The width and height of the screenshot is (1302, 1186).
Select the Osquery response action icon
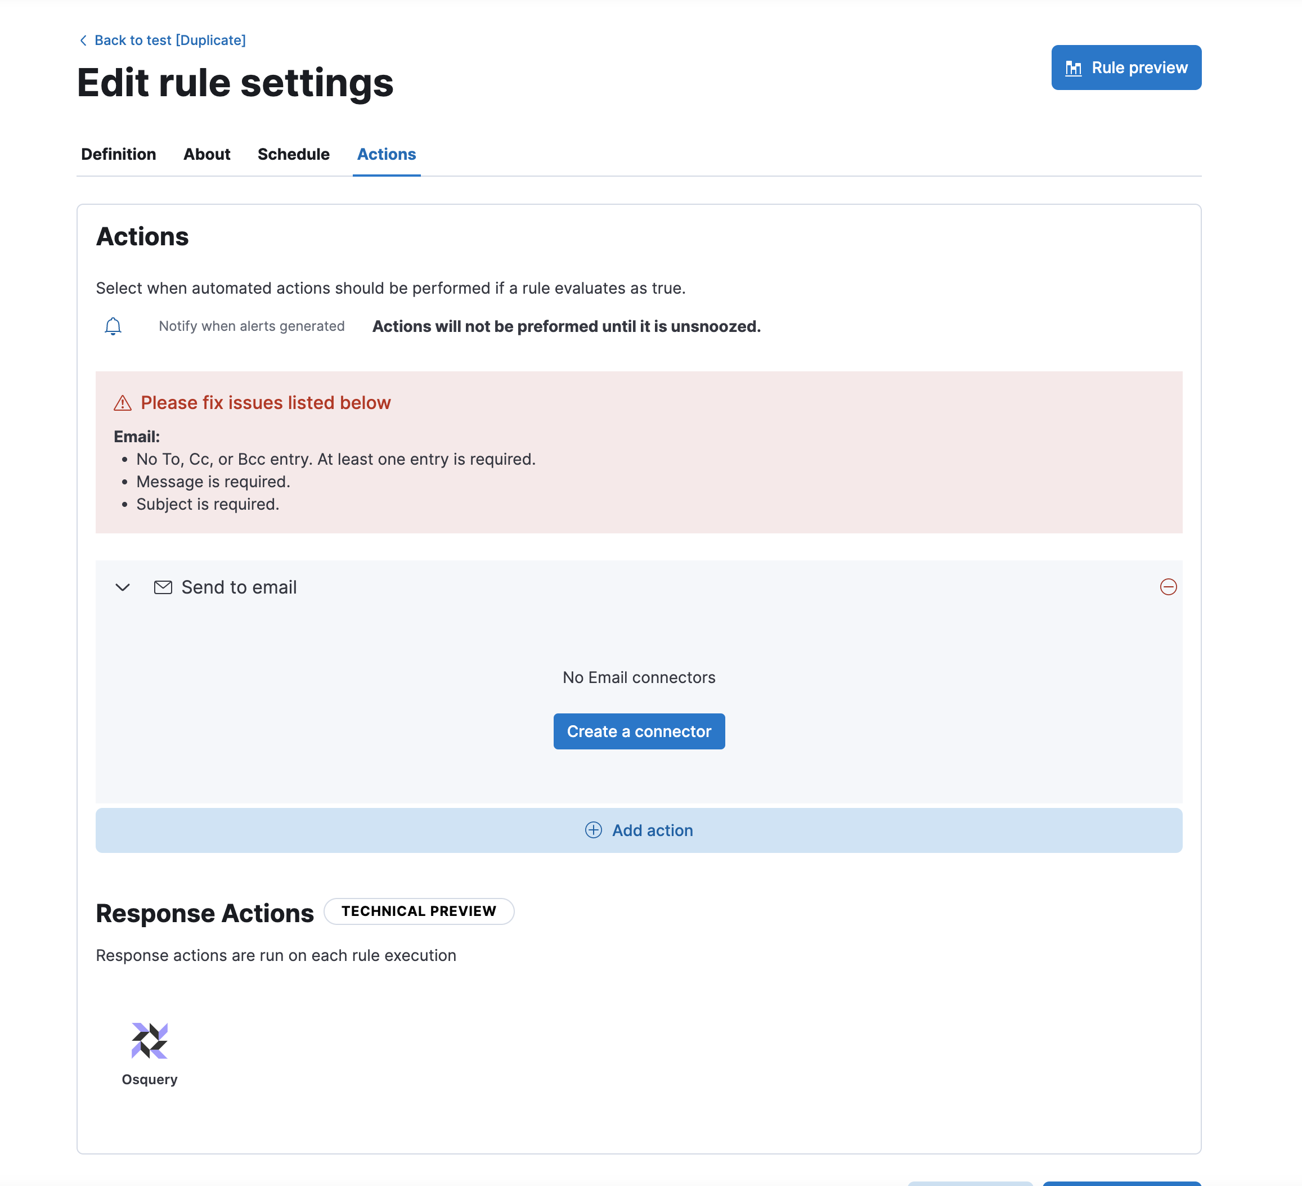click(x=149, y=1040)
